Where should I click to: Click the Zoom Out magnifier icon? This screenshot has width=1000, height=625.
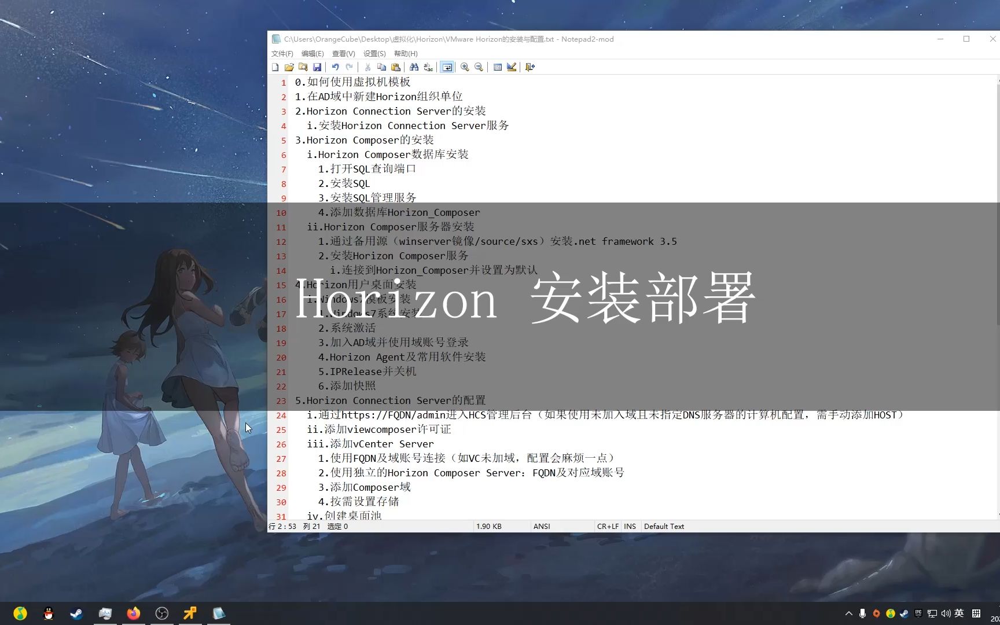479,67
